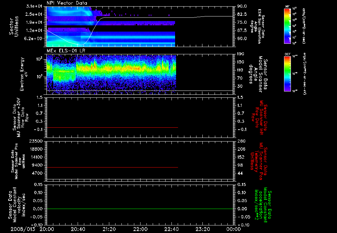The width and height of the screenshot is (337, 233).
Task: Click the 90.0 elevation angle tick
Action: pyautogui.click(x=242, y=6)
